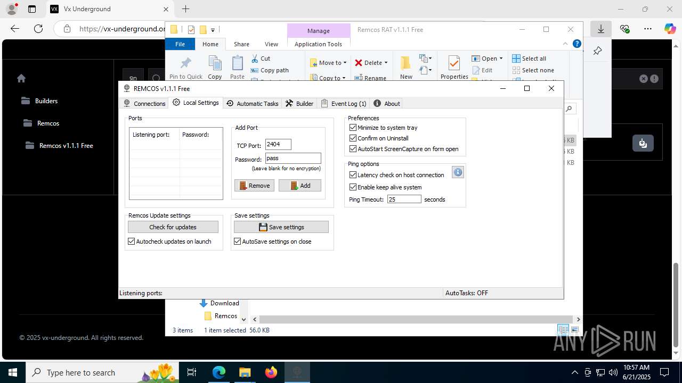Open the Application Tools ribbon tab
Screen dimensions: 682x383
(318, 44)
